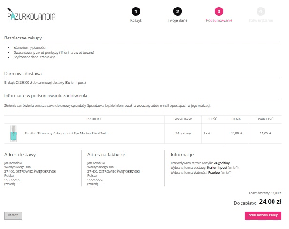Click the potwierdzam zakup button
The width and height of the screenshot is (289, 229).
(263, 215)
